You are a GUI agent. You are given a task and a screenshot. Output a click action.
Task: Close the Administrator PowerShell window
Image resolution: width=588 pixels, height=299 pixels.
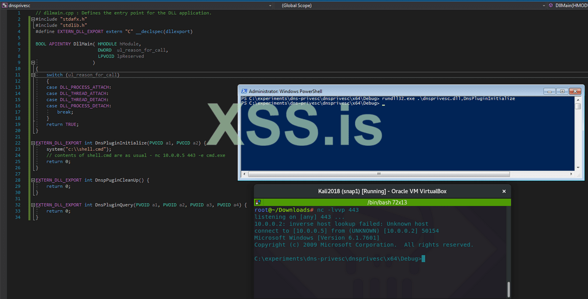coord(575,91)
